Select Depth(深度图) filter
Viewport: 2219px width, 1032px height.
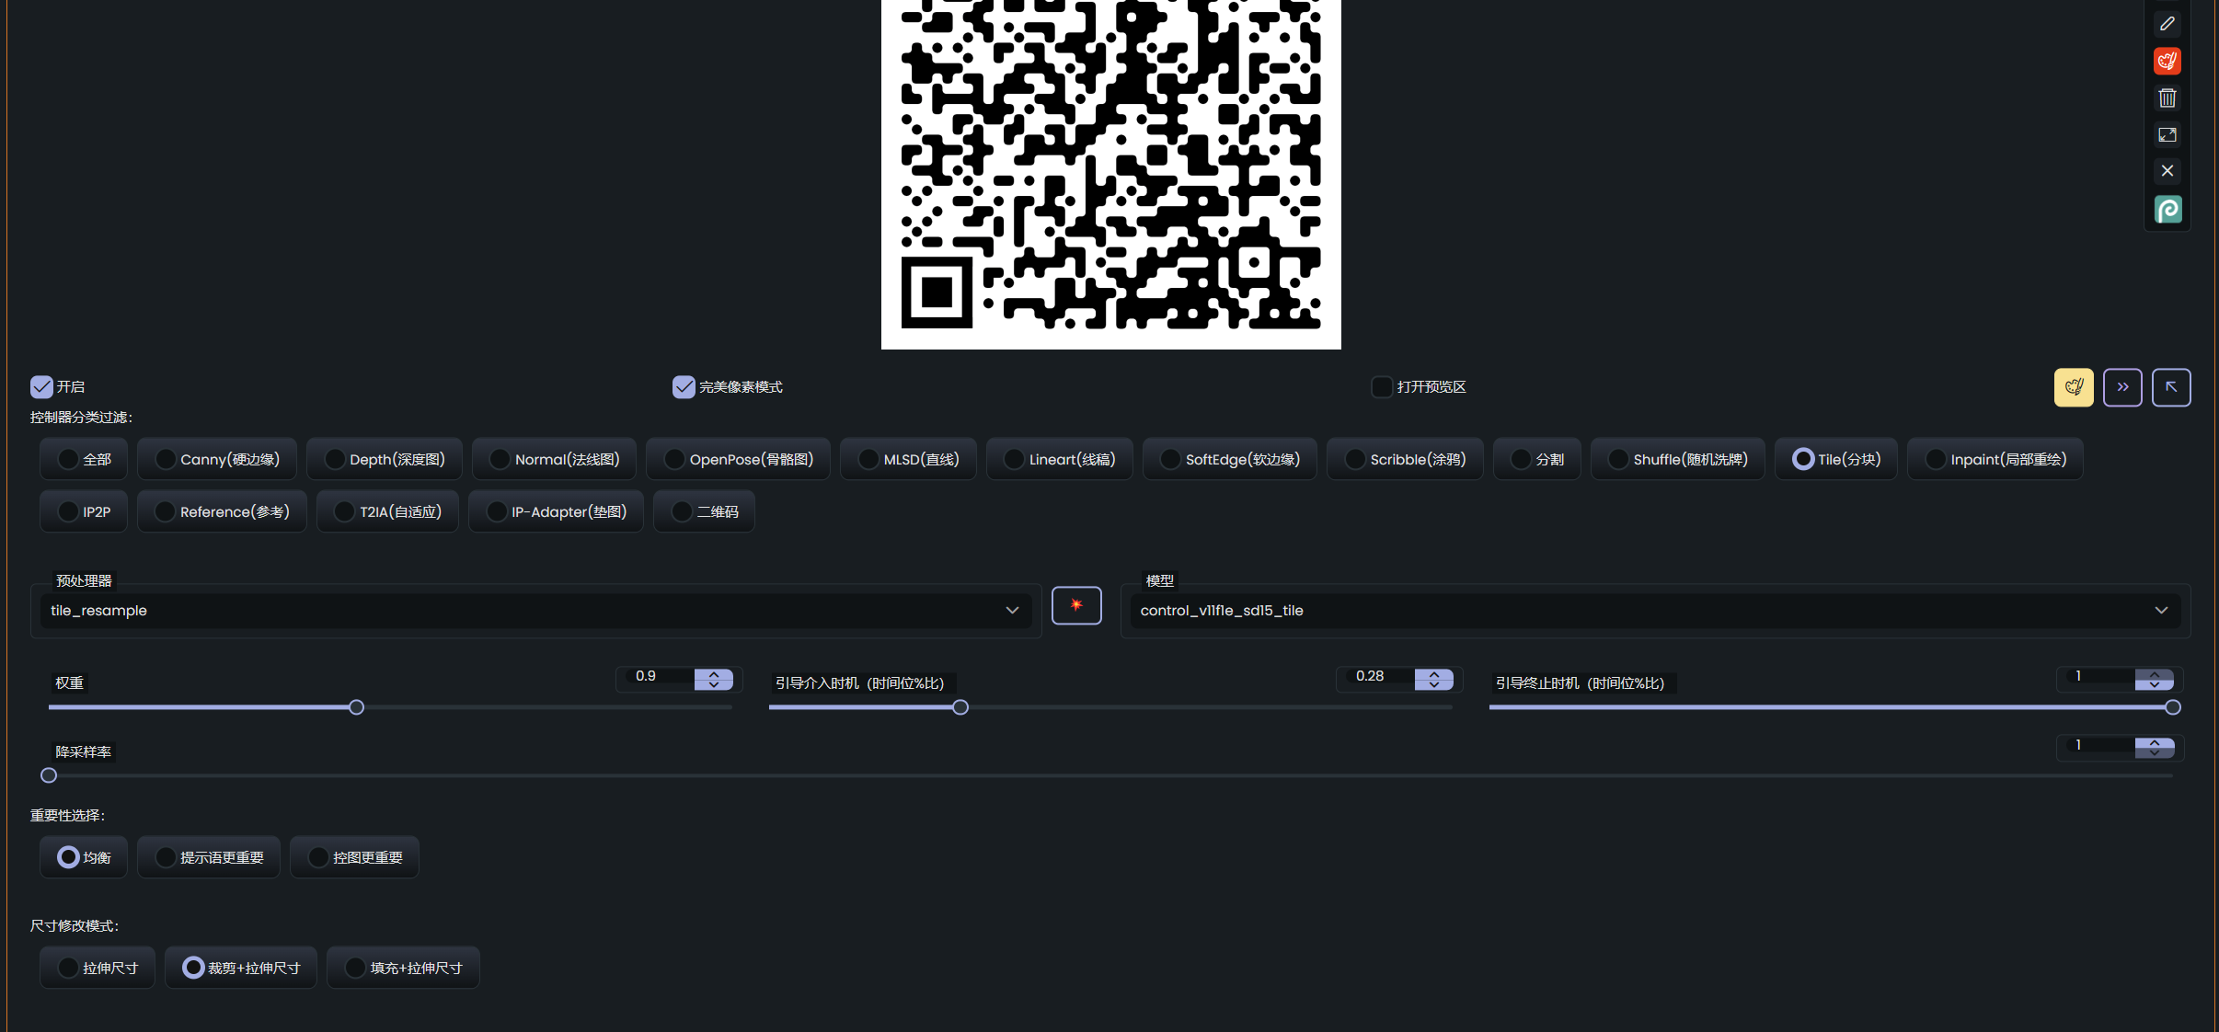385,459
